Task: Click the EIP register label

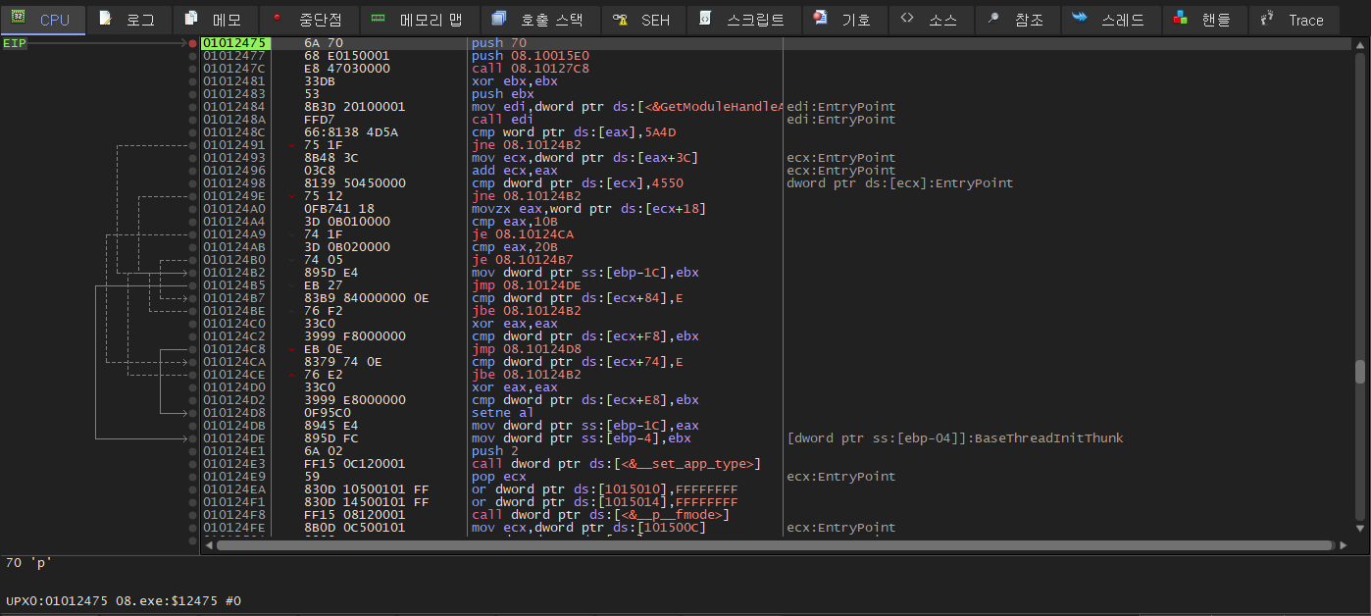Action: coord(13,43)
